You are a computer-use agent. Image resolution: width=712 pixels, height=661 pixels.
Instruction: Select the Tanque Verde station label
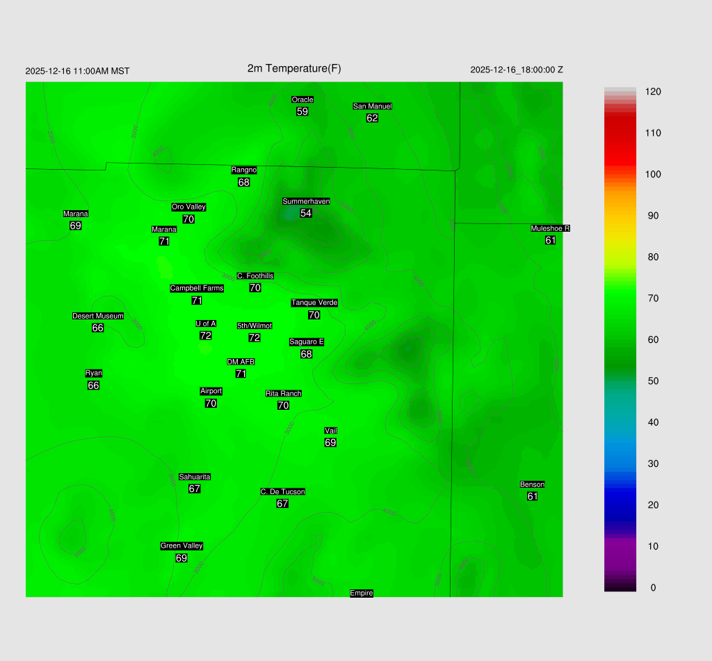[x=314, y=303]
